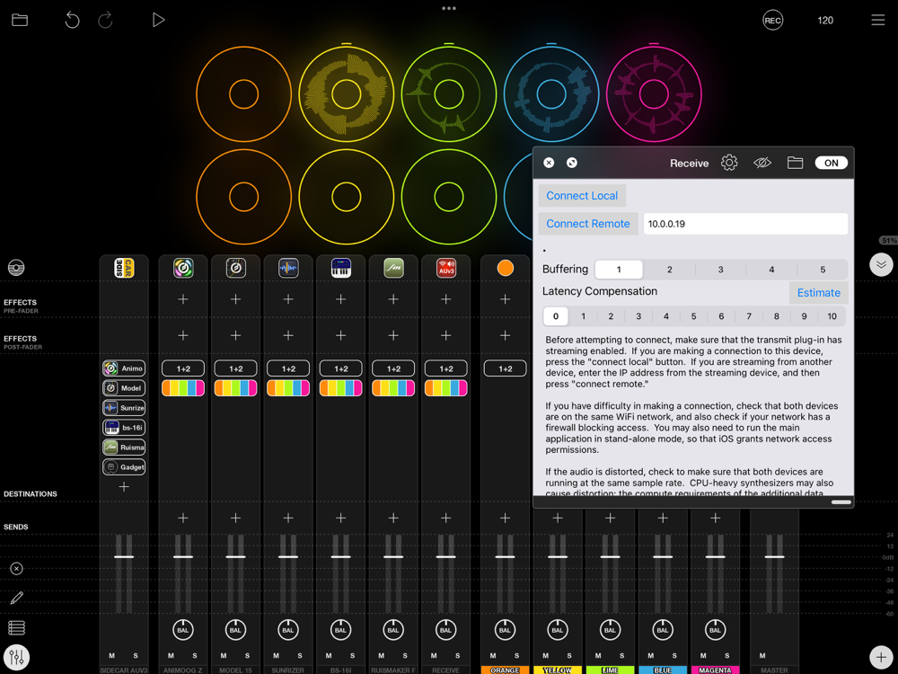Viewport: 898px width, 674px height.
Task: Toggle the eye visibility icon in Receive panel
Action: (762, 163)
